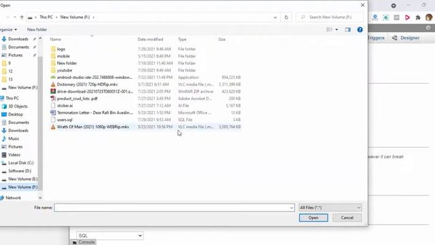Image resolution: width=435 pixels, height=245 pixels.
Task: Open Desktop under This PC
Action: pos(16,114)
